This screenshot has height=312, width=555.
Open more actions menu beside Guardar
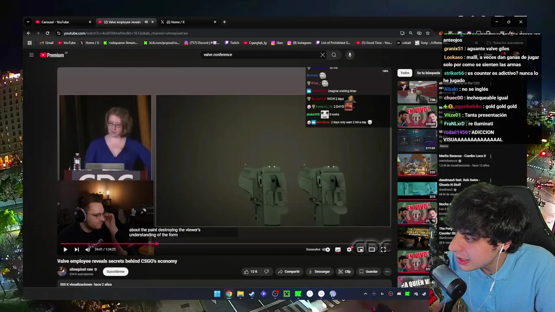(x=387, y=272)
